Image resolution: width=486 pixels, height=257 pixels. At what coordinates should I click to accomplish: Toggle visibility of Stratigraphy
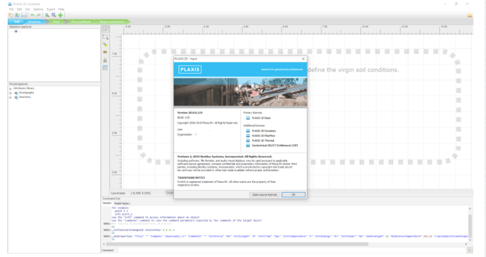(16, 93)
